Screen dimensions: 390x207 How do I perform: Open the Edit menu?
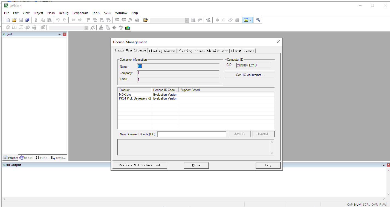(16, 13)
